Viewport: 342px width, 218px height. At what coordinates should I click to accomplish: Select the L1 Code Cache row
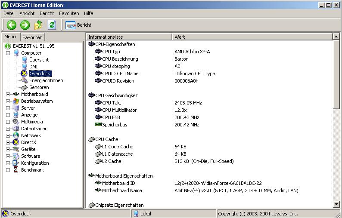coord(210,147)
